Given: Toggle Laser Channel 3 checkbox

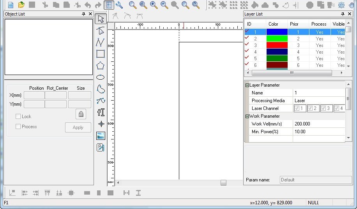Looking at the screenshot, I should [323, 108].
